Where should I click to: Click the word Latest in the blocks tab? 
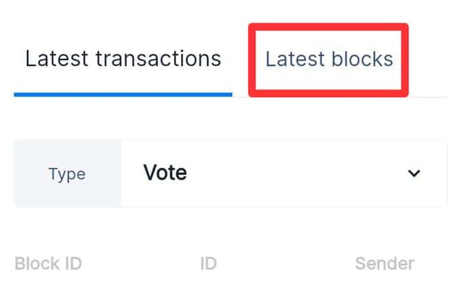pos(295,59)
